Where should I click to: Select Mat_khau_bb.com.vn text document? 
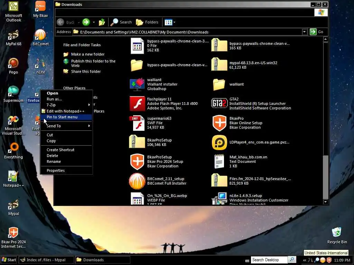tap(241, 161)
